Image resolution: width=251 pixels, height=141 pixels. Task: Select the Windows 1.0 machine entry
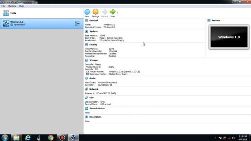pos(42,23)
